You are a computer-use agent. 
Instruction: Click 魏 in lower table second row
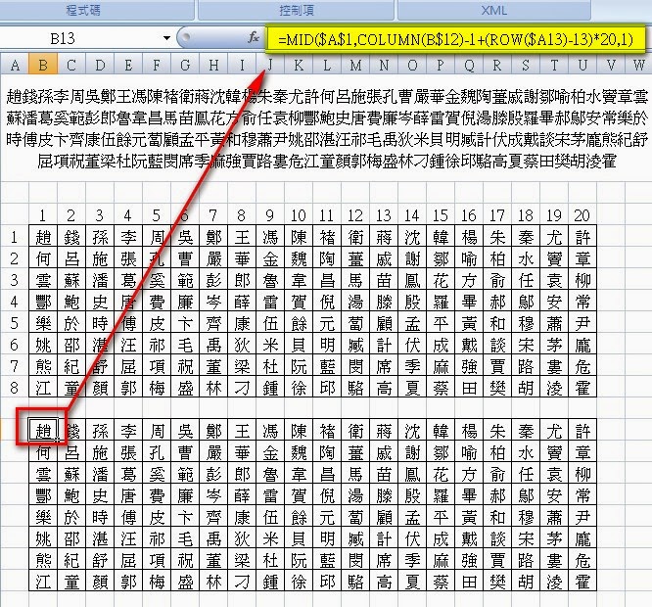coord(299,452)
